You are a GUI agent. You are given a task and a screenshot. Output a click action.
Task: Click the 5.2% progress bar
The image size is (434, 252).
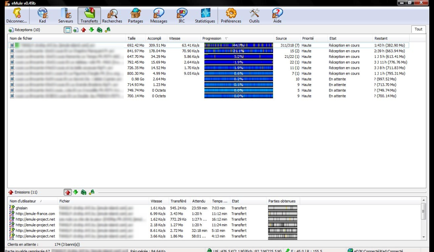coord(239,57)
